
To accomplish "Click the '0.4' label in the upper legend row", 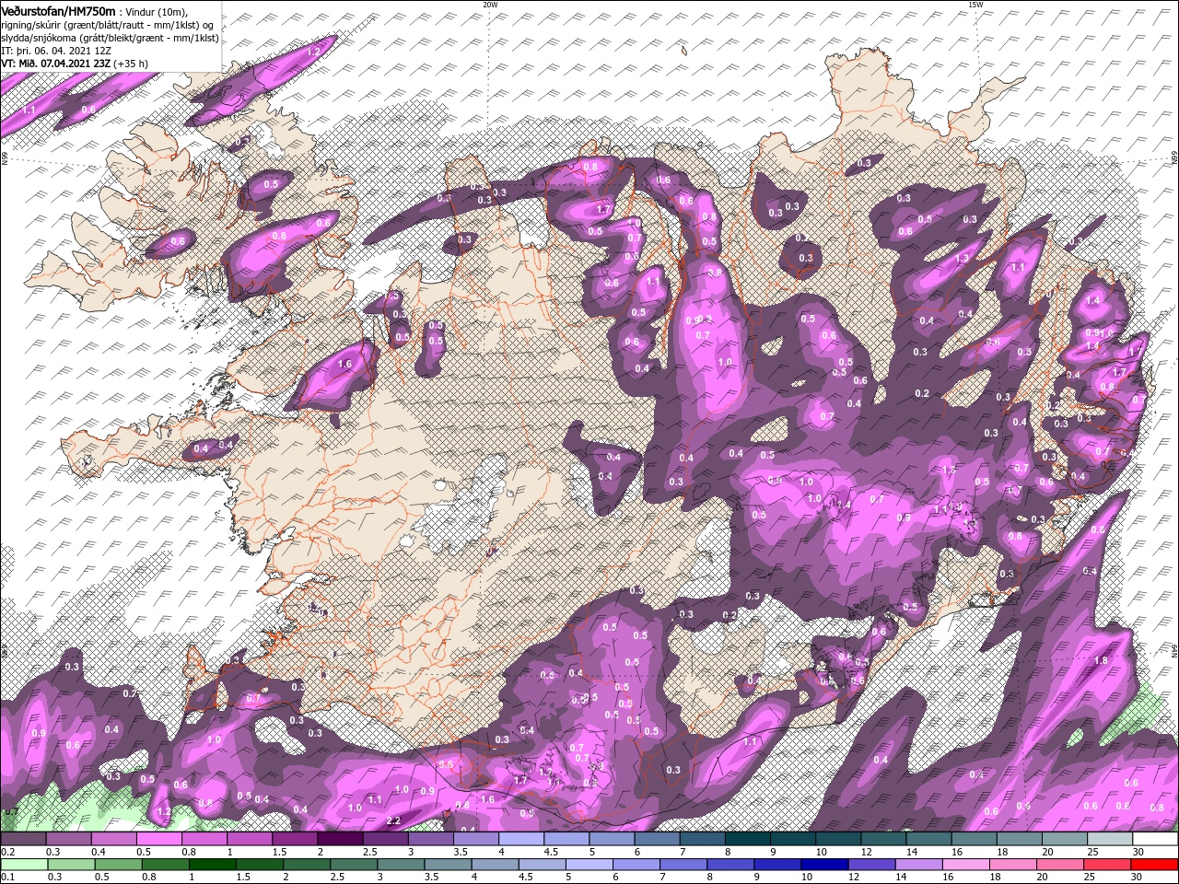I will 98,852.
